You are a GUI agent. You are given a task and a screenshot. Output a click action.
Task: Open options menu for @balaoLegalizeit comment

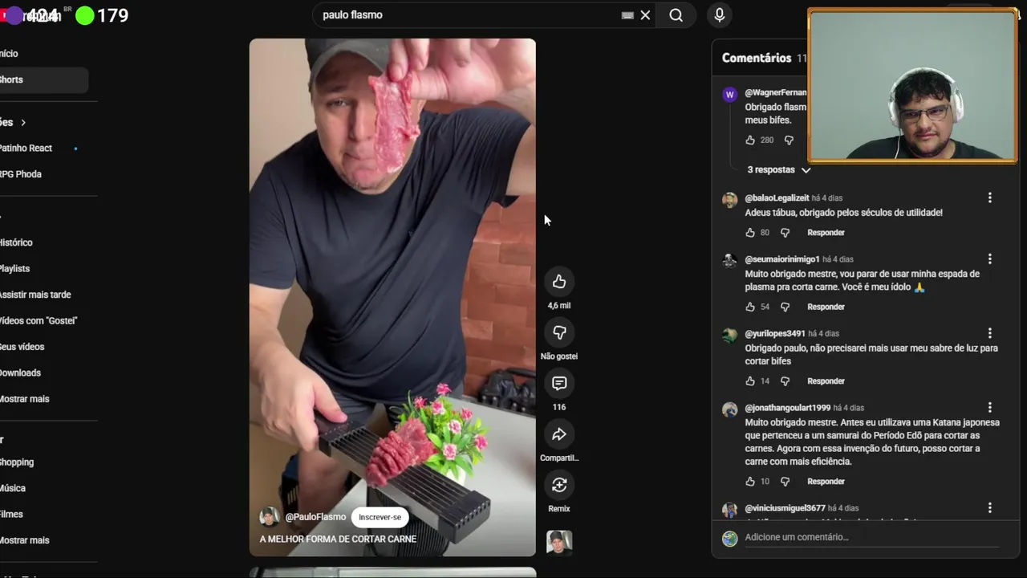(989, 197)
